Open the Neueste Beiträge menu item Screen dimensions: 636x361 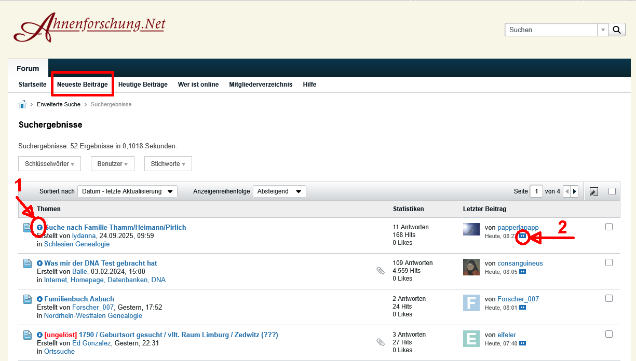[x=82, y=85]
